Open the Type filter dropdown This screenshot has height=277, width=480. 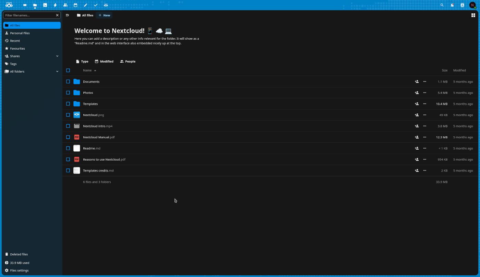pyautogui.click(x=82, y=61)
